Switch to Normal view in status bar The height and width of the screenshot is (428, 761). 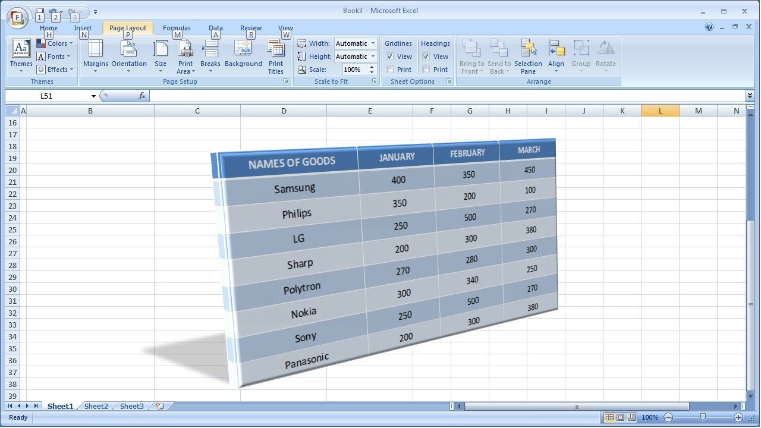[x=609, y=417]
